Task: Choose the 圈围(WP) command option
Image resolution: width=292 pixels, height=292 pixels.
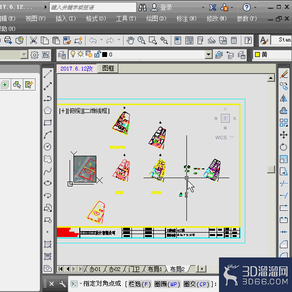Action: pyautogui.click(x=167, y=284)
